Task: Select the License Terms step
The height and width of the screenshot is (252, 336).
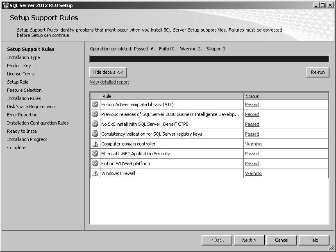Action: tap(21, 74)
